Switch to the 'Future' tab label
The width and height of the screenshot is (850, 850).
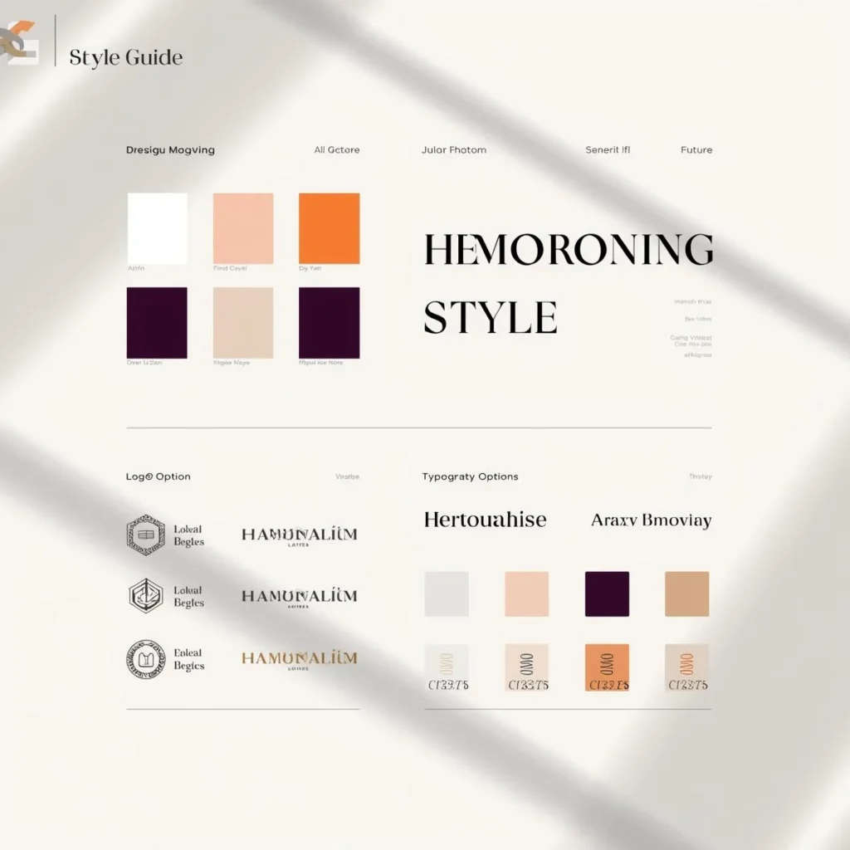click(x=696, y=150)
